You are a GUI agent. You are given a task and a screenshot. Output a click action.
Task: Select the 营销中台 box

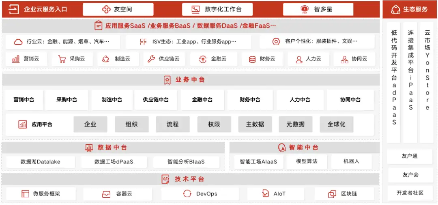point(24,100)
